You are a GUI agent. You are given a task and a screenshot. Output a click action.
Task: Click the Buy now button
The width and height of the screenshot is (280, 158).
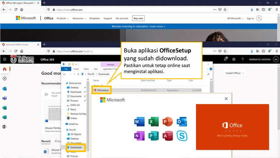[138, 18]
